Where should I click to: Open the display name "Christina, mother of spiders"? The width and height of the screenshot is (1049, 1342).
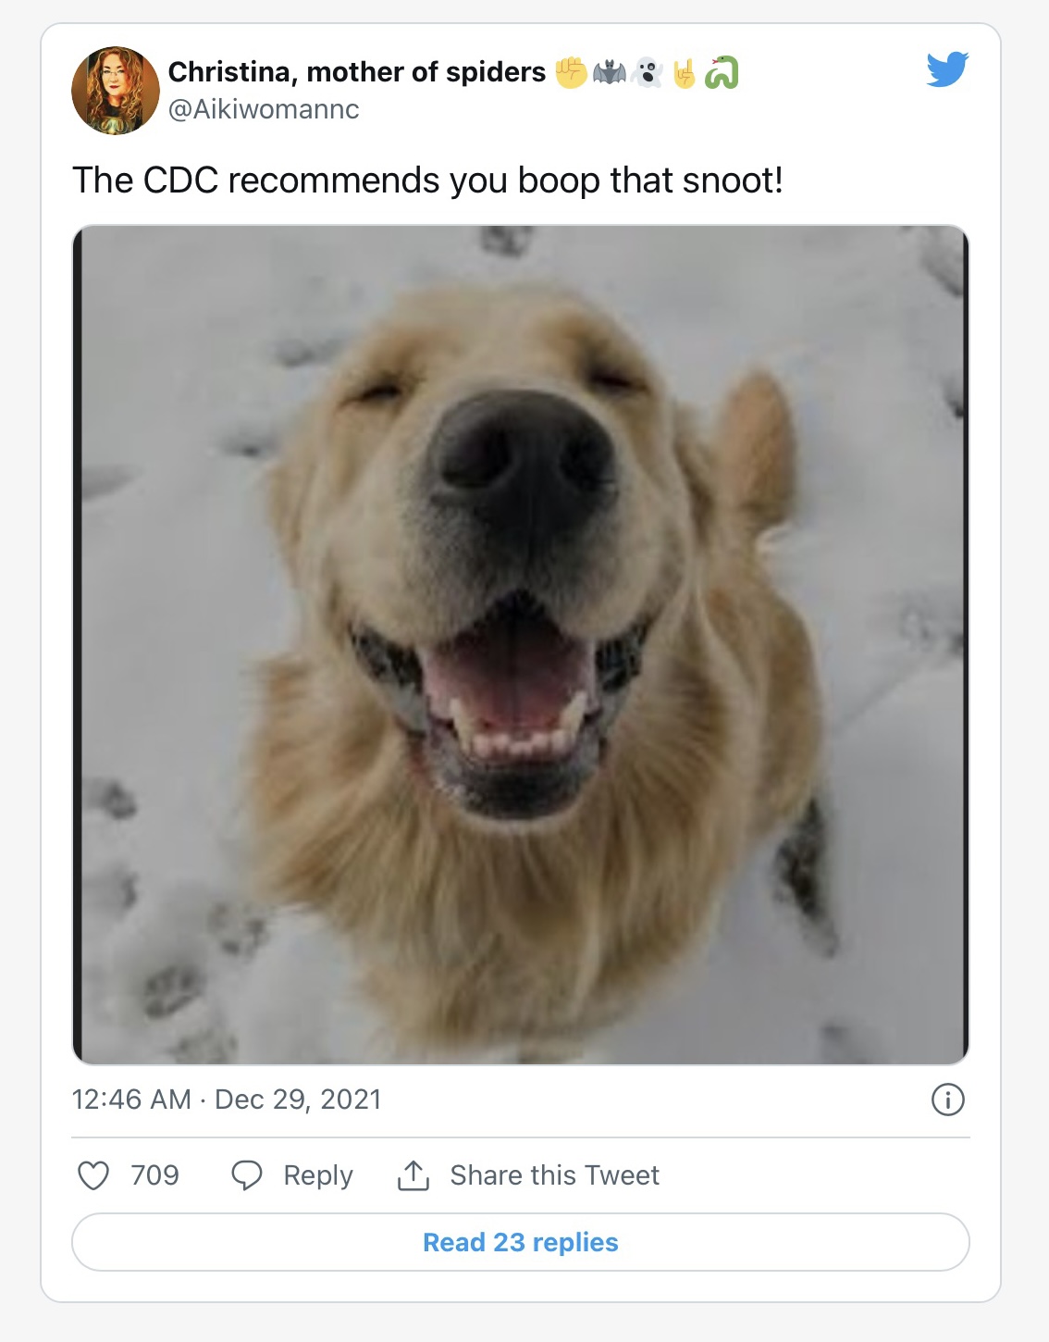(x=357, y=72)
